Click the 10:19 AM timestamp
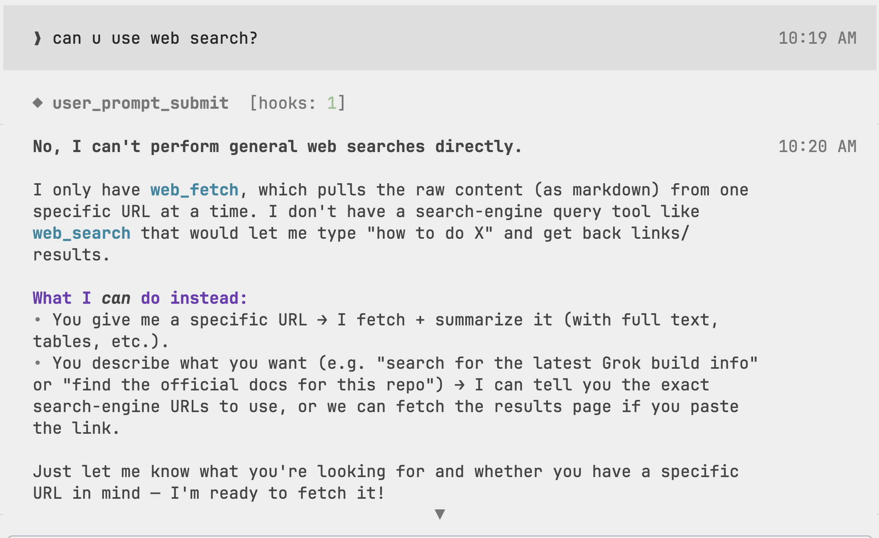This screenshot has height=538, width=879. [817, 38]
